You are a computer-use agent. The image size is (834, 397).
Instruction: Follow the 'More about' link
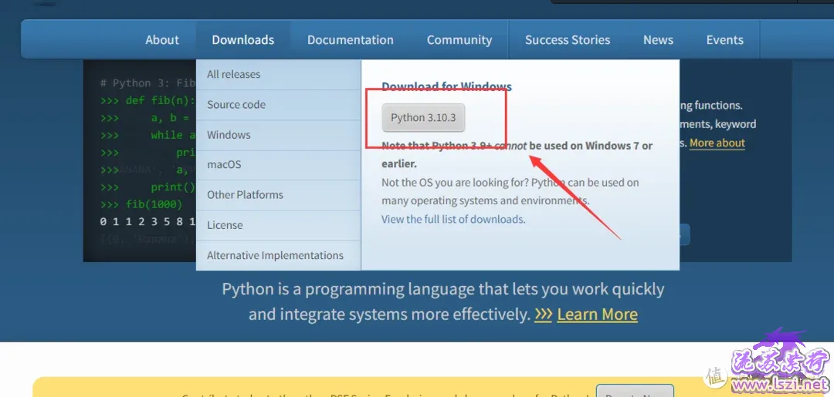coord(717,143)
